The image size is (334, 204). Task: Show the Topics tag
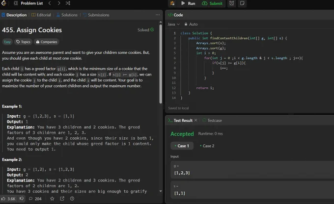click(x=24, y=42)
